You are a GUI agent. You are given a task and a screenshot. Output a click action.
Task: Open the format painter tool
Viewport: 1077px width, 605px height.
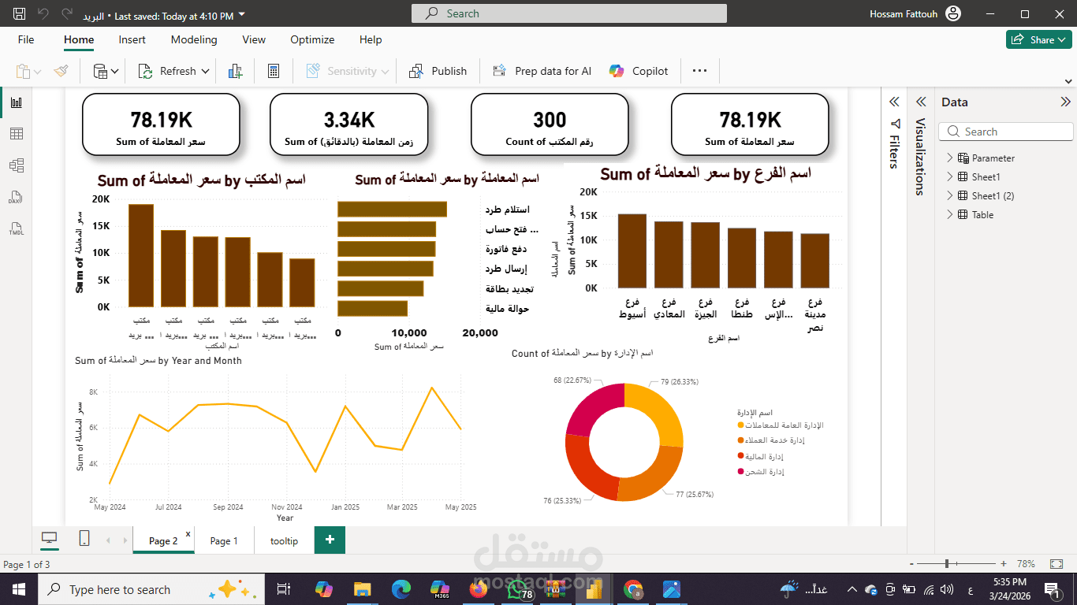point(61,70)
